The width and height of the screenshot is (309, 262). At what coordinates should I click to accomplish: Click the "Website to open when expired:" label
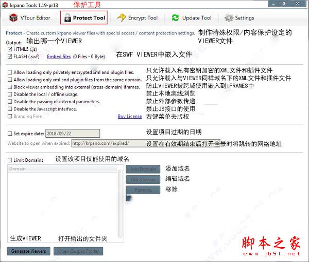point(39,143)
